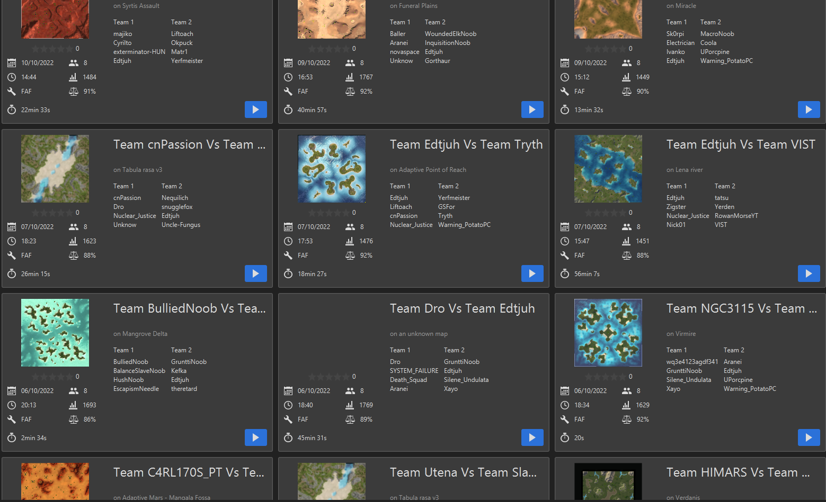Screen dimensions: 826x502
Task: Open the Virmire map thumbnail
Action: coord(608,333)
